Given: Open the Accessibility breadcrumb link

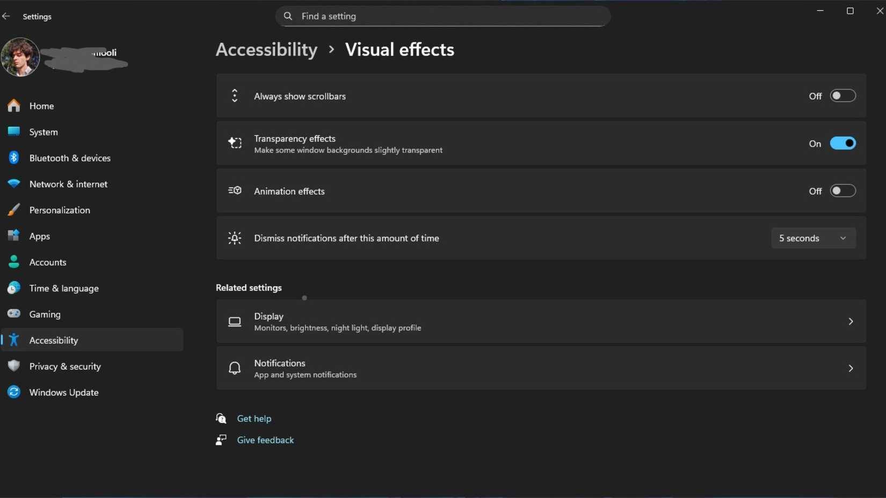Looking at the screenshot, I should point(266,49).
